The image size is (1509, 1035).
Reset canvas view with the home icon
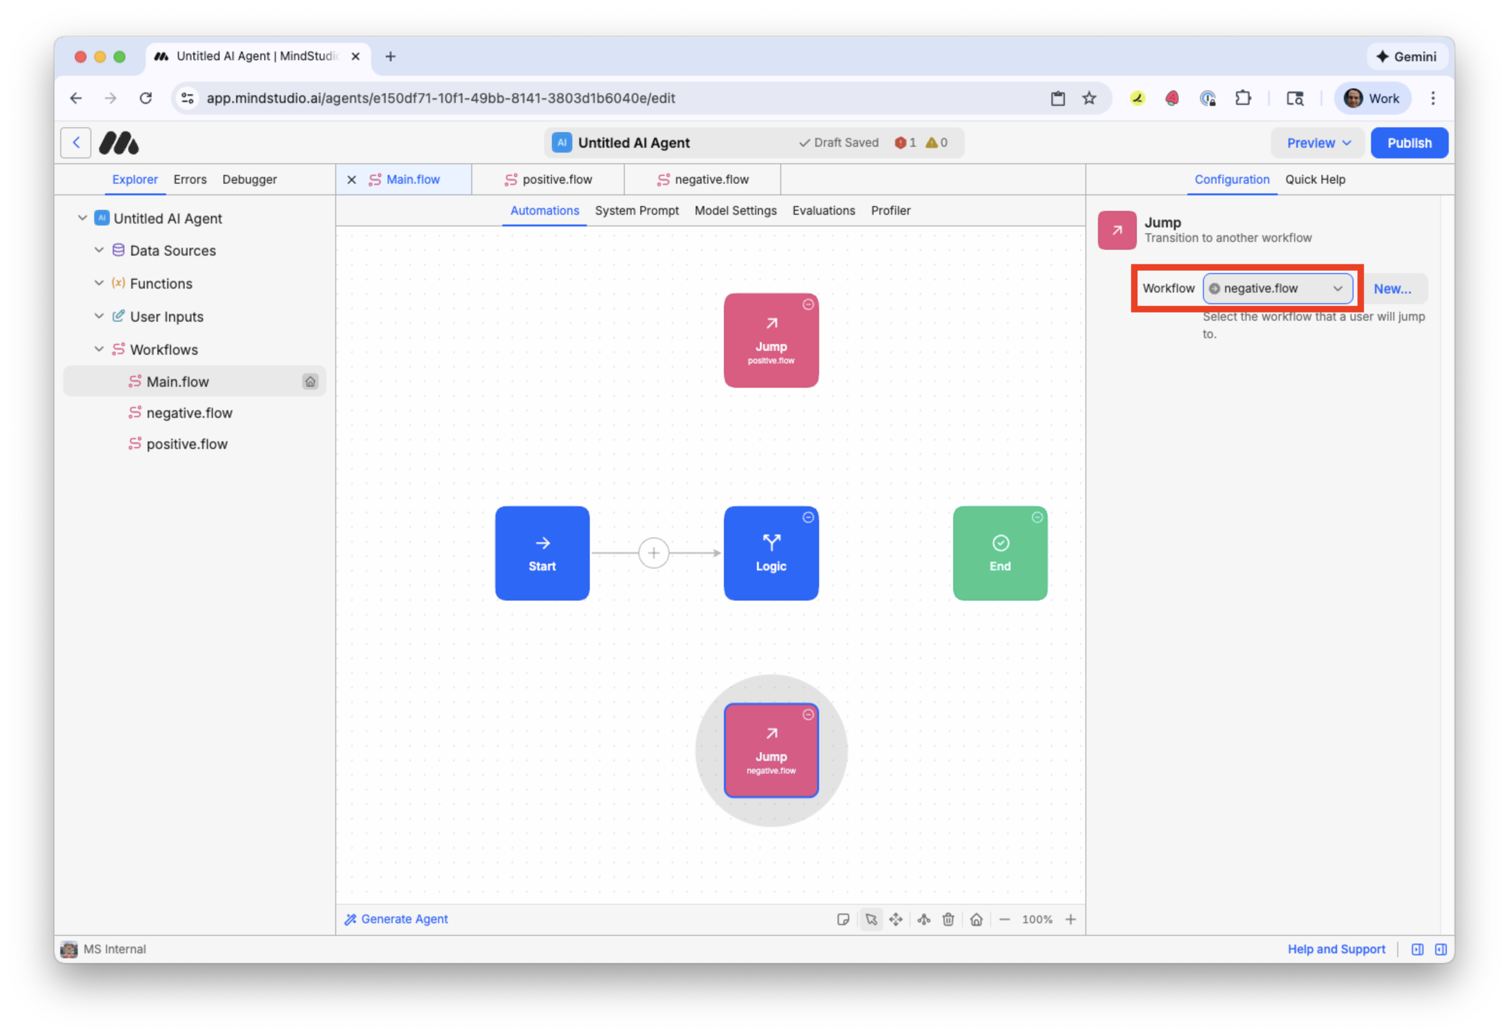(x=977, y=919)
